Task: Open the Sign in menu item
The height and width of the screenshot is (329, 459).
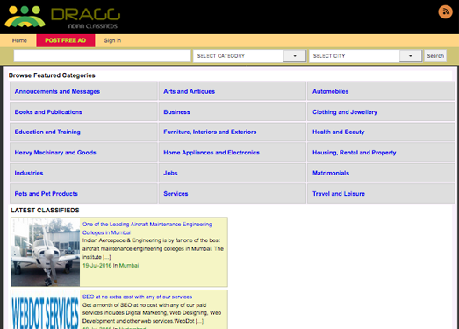Action: pos(112,40)
